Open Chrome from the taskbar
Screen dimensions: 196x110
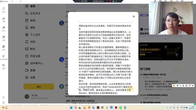(x=103, y=108)
